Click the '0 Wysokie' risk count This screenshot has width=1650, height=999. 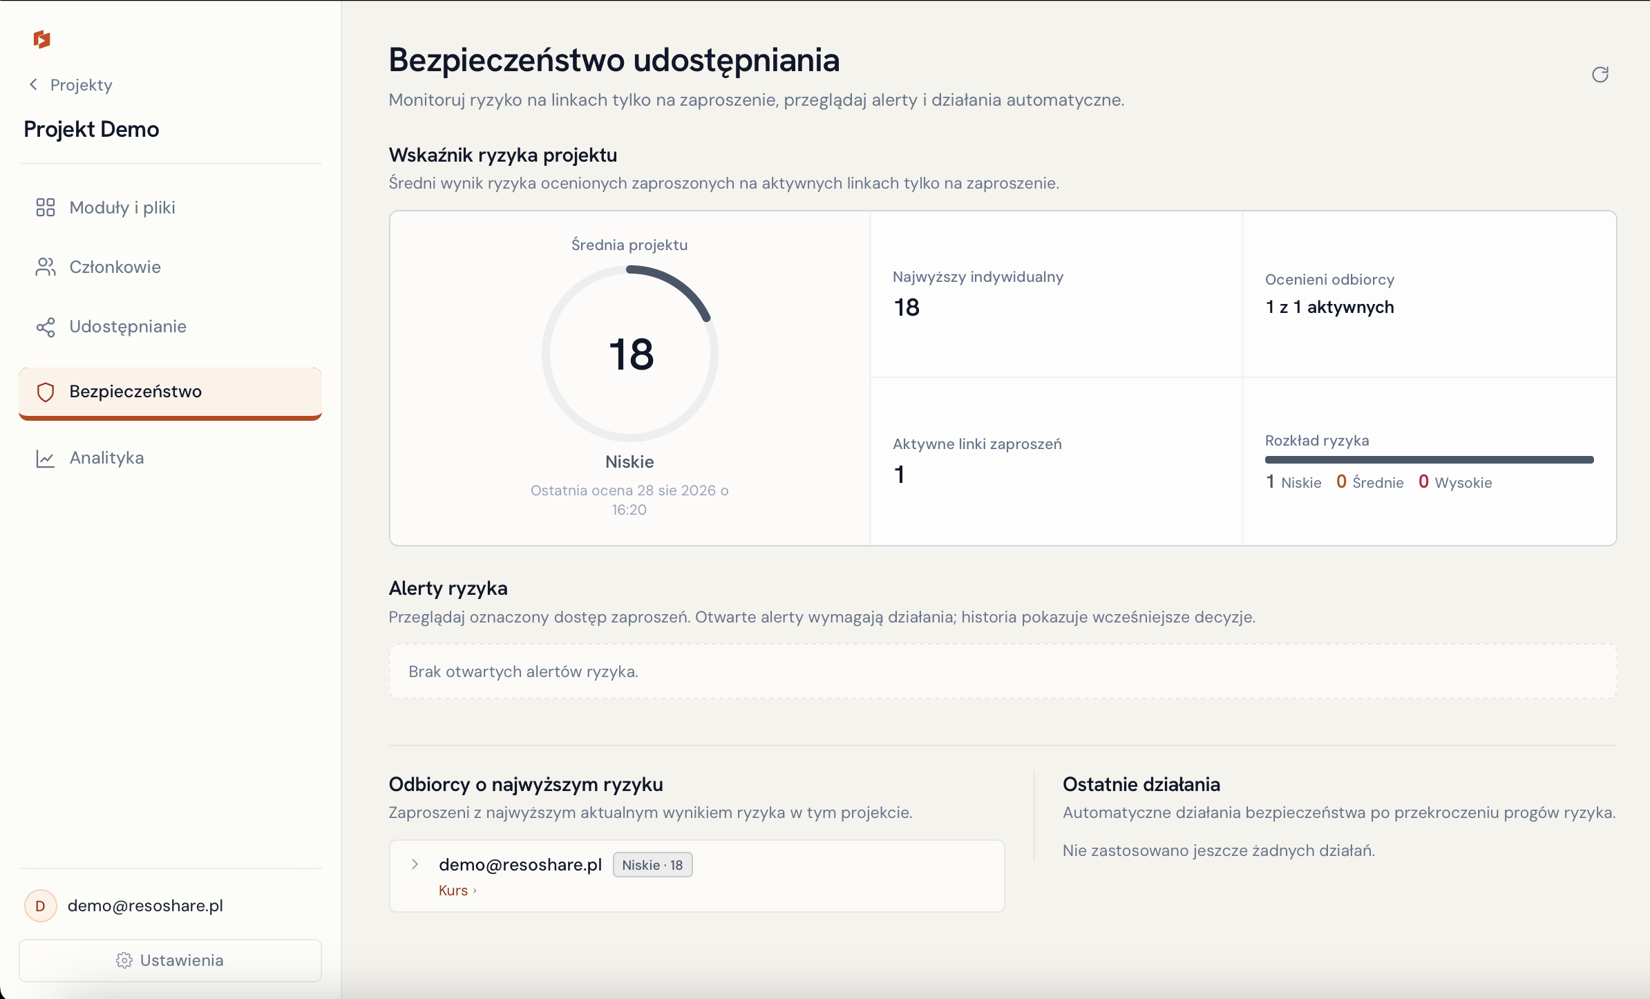pyautogui.click(x=1455, y=482)
